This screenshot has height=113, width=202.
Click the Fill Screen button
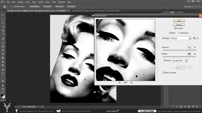point(59,7)
